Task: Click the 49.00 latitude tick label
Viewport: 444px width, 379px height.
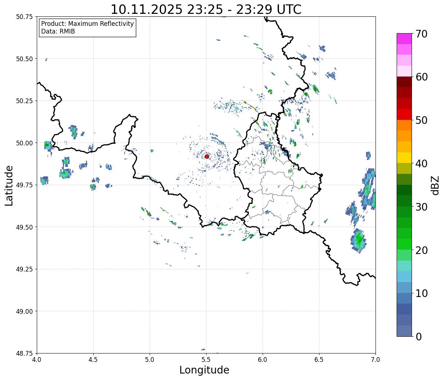Action: click(x=24, y=311)
